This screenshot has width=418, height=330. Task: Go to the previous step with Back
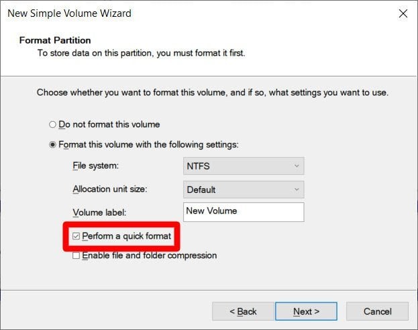point(243,311)
